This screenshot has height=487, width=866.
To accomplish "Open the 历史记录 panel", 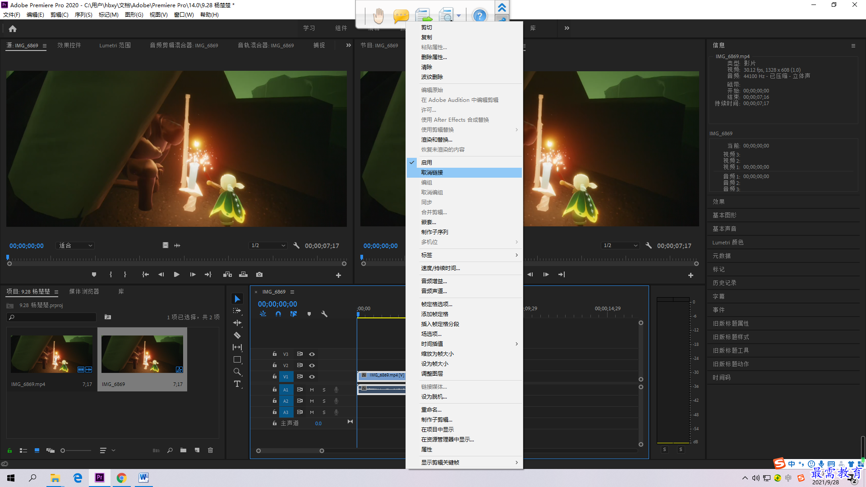I will (724, 283).
